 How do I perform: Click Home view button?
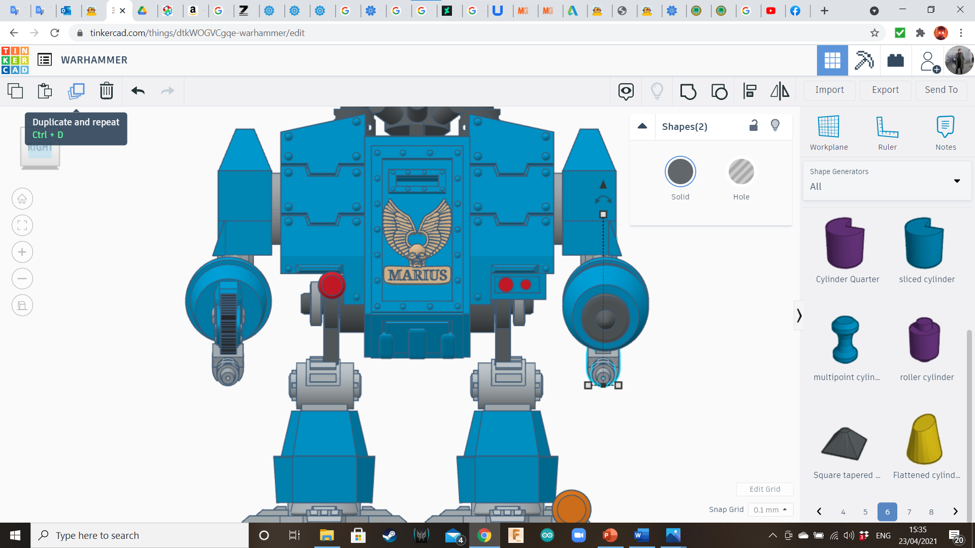tap(22, 199)
